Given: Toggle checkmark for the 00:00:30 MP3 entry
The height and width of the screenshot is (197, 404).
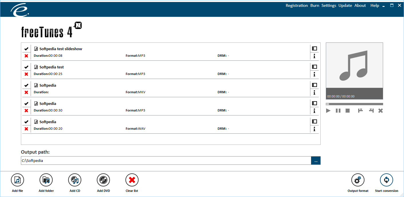Looking at the screenshot, I should (x=26, y=103).
